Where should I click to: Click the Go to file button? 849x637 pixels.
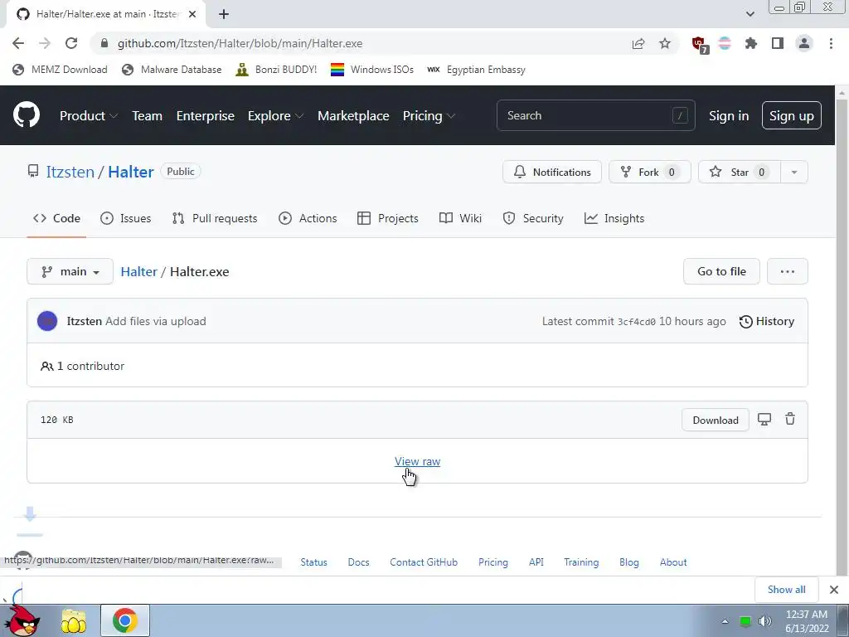click(721, 271)
